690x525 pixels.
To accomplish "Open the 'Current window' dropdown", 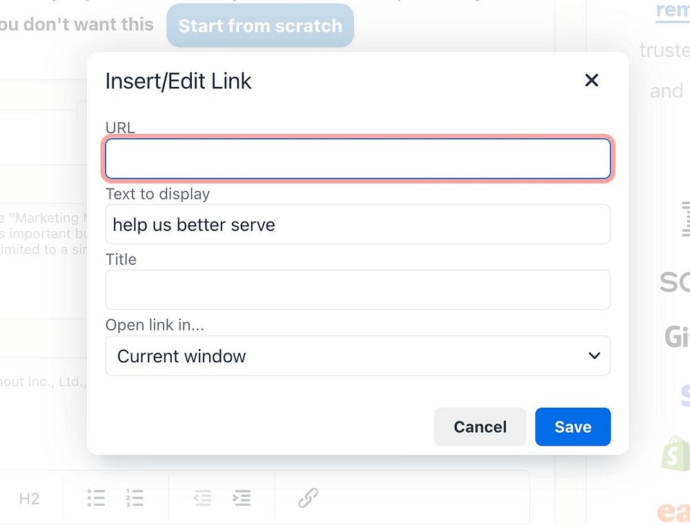I will [357, 356].
